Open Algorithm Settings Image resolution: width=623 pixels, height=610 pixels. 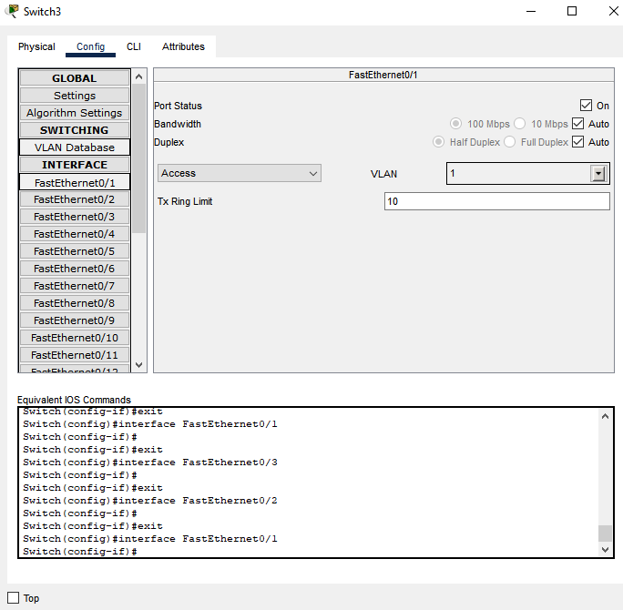pyautogui.click(x=75, y=113)
